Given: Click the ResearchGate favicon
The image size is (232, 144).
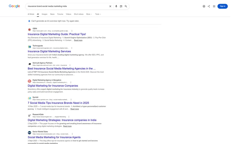Looking at the screenshot, I should click(x=30, y=116).
